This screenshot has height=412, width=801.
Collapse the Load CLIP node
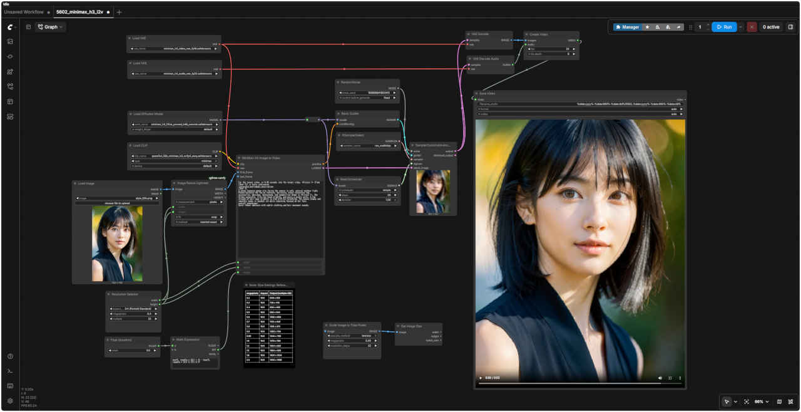click(x=130, y=145)
